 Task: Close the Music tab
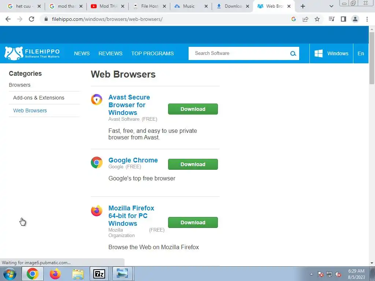point(206,6)
